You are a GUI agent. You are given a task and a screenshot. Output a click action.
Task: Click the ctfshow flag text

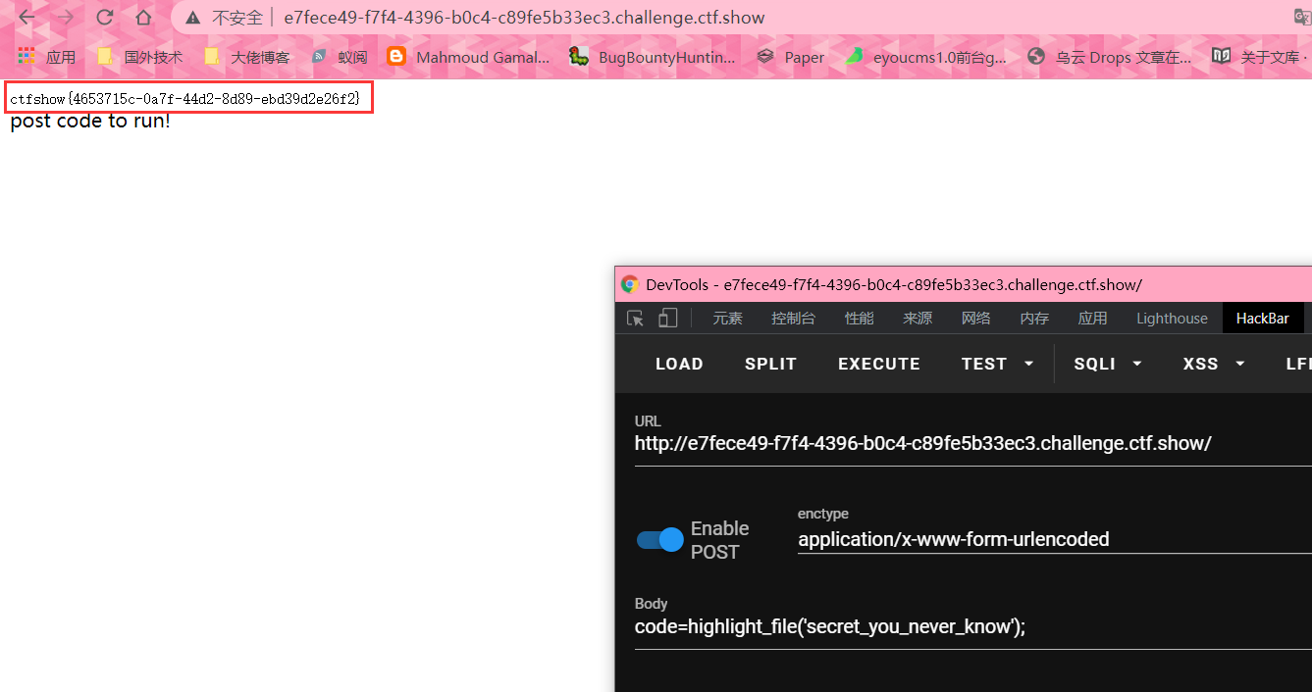point(185,99)
